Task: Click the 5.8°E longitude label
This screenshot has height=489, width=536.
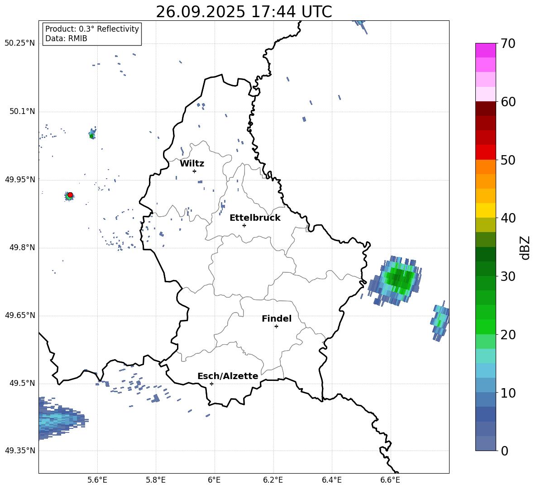Action: pyautogui.click(x=156, y=480)
